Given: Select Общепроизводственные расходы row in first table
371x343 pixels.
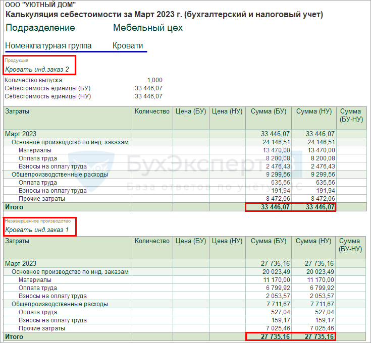Looking at the screenshot, I should 185,175.
